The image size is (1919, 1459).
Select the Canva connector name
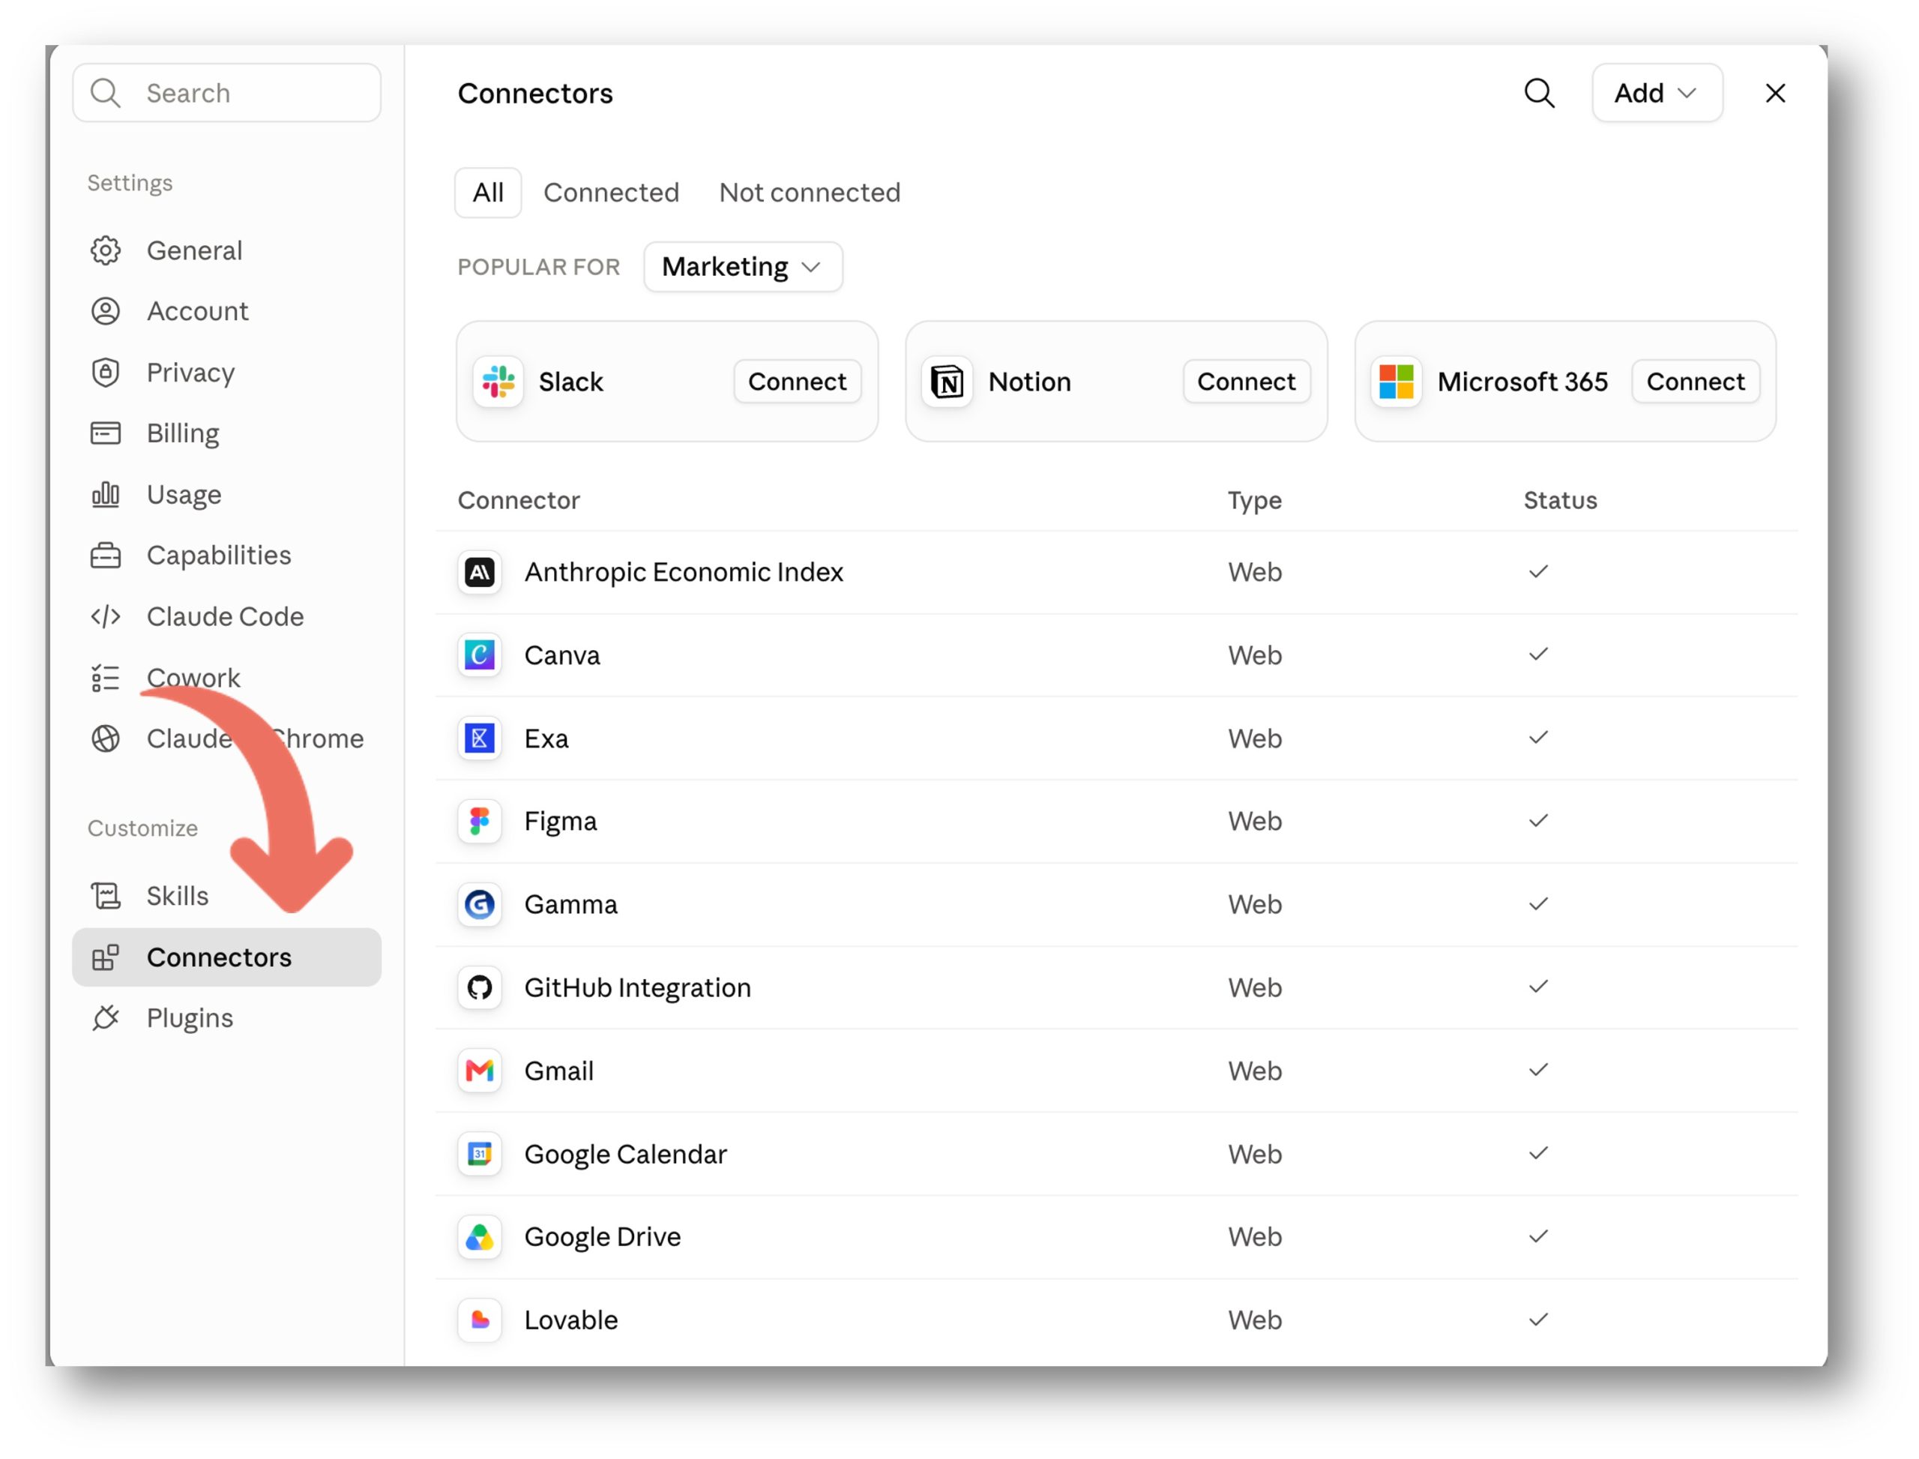click(561, 655)
